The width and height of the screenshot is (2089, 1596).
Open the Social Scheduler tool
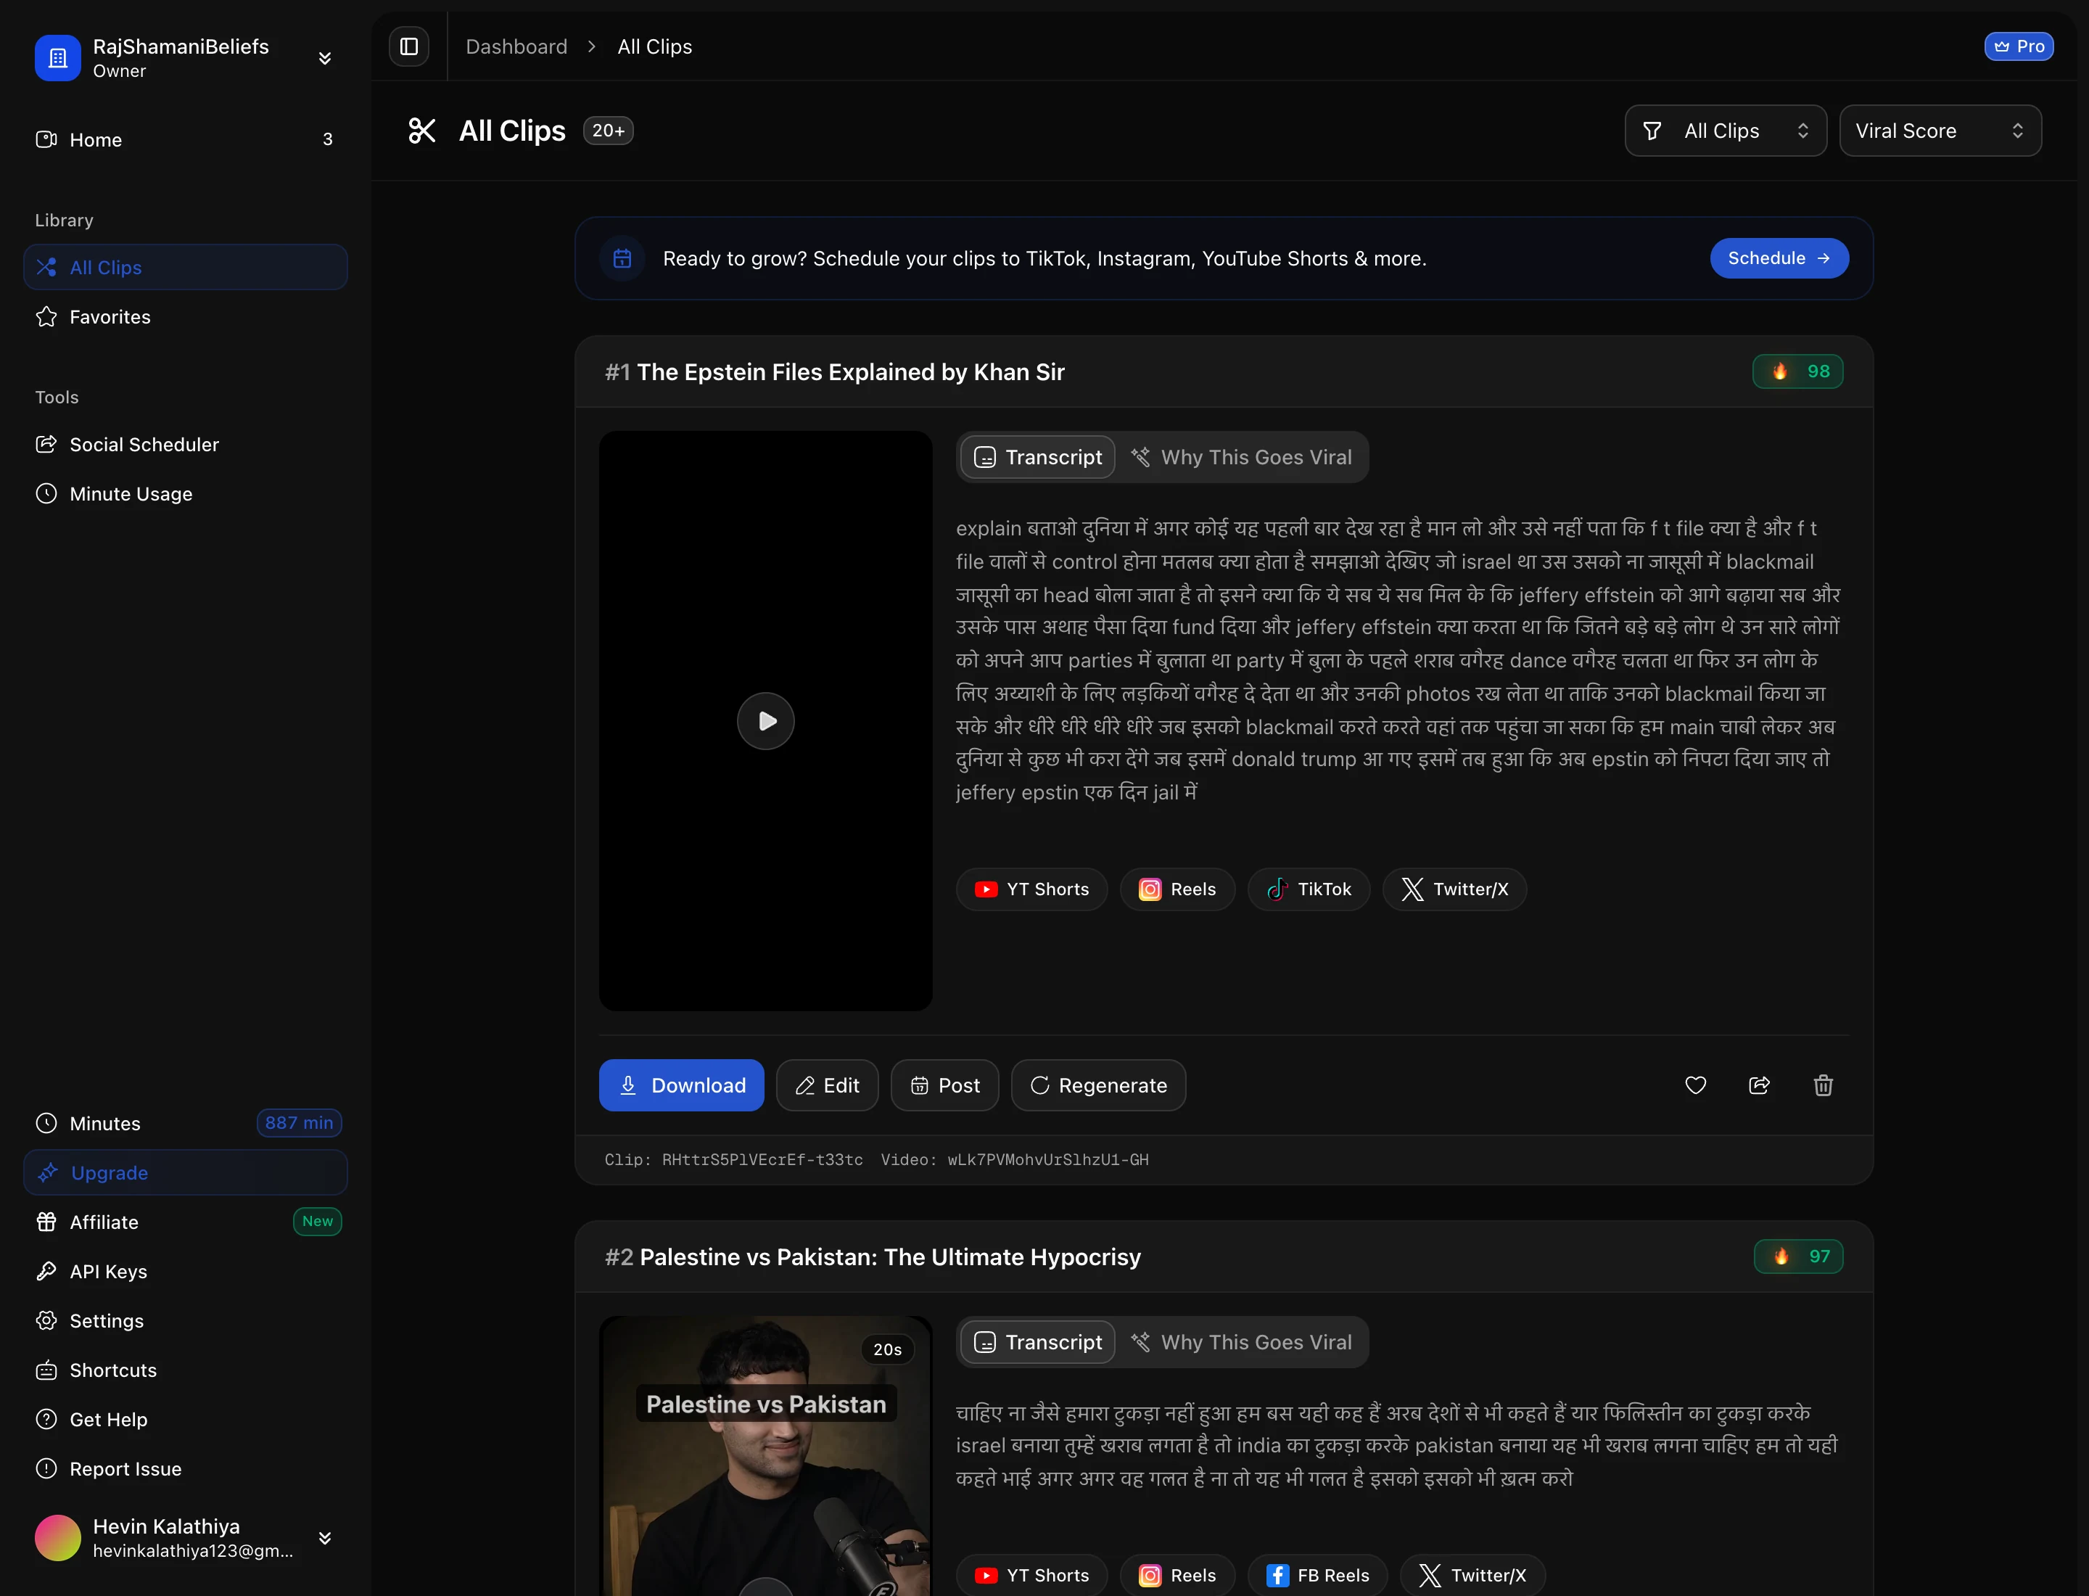(x=185, y=444)
